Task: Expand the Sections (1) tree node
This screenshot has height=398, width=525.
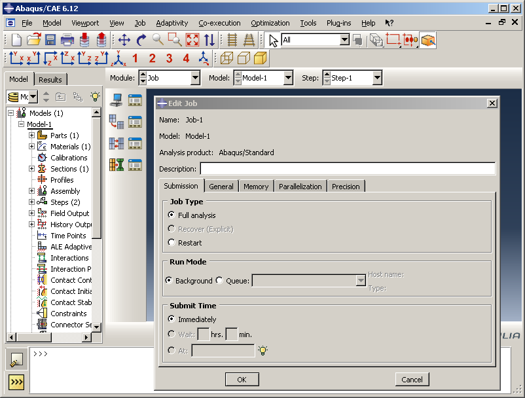Action: [31, 169]
